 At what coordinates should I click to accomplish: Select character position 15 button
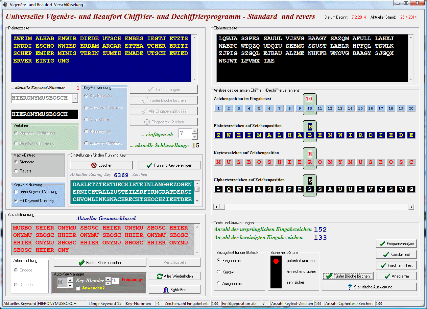pyautogui.click(x=361, y=109)
